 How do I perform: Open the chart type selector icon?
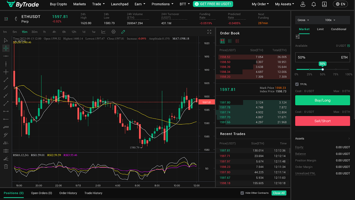[x=103, y=32]
